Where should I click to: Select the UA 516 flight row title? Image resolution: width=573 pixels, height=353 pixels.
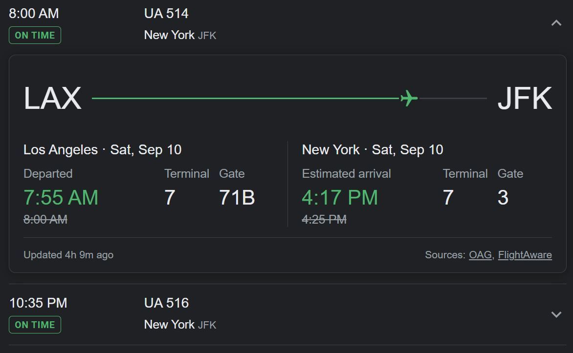(x=166, y=303)
